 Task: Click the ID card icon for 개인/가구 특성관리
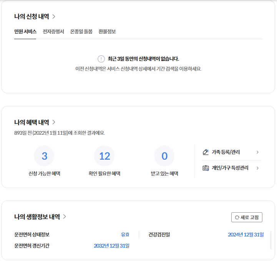point(206,168)
